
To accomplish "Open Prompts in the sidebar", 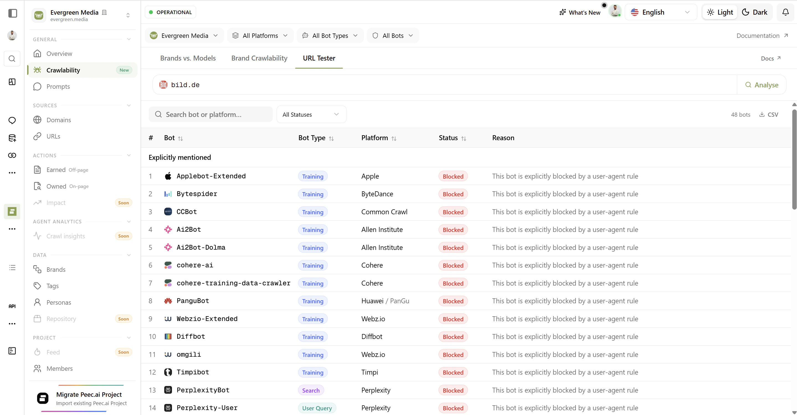I will click(x=82, y=87).
